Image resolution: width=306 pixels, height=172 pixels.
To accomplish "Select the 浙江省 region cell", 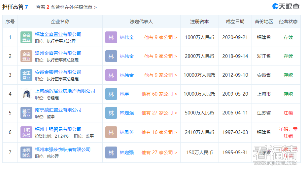I will point(264,56).
